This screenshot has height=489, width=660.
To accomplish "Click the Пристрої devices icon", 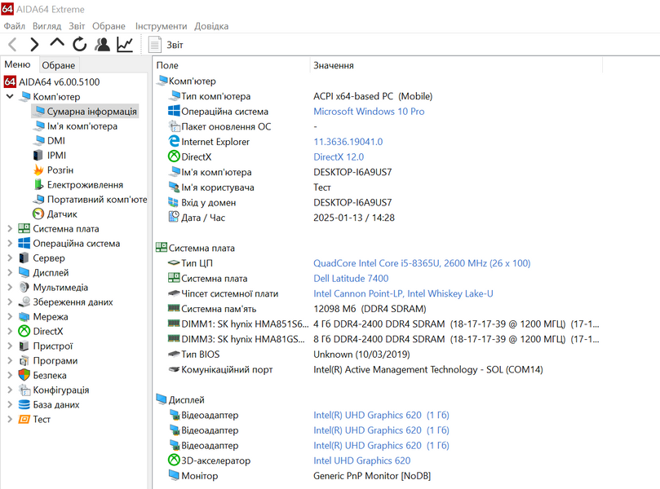I will coord(24,346).
